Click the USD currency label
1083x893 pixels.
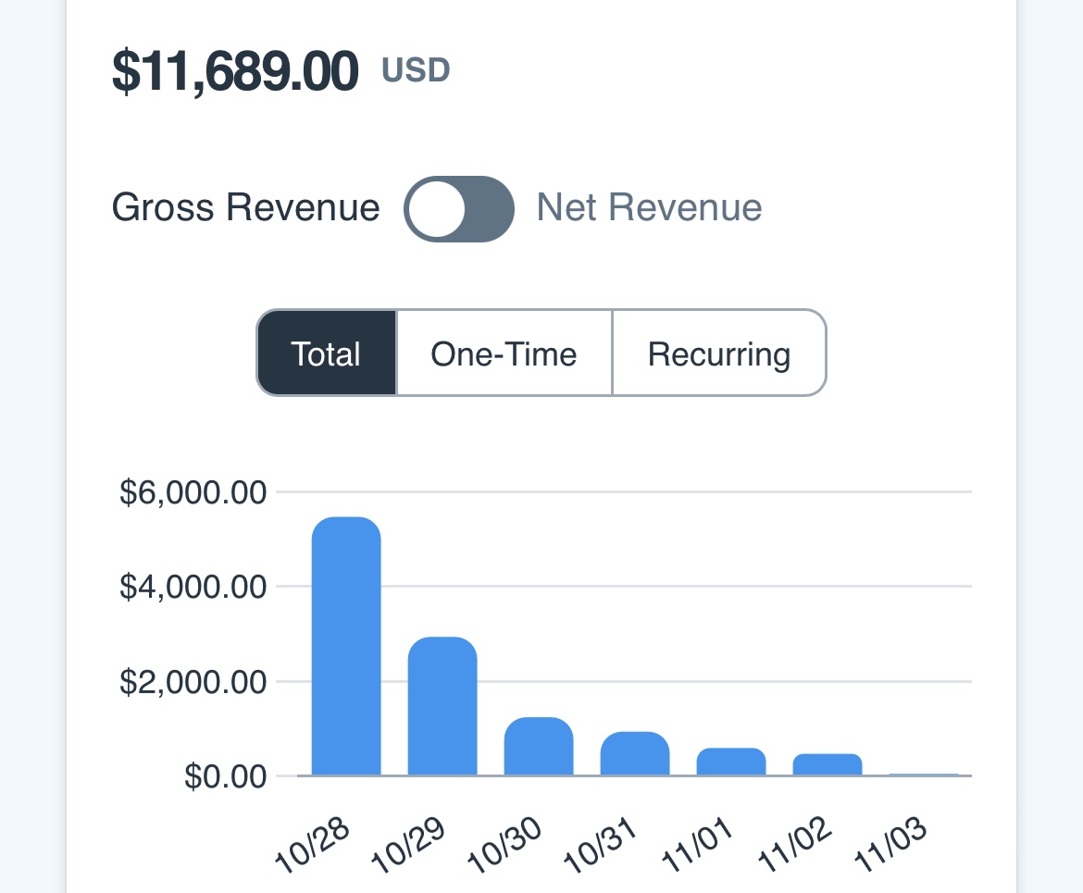click(417, 70)
